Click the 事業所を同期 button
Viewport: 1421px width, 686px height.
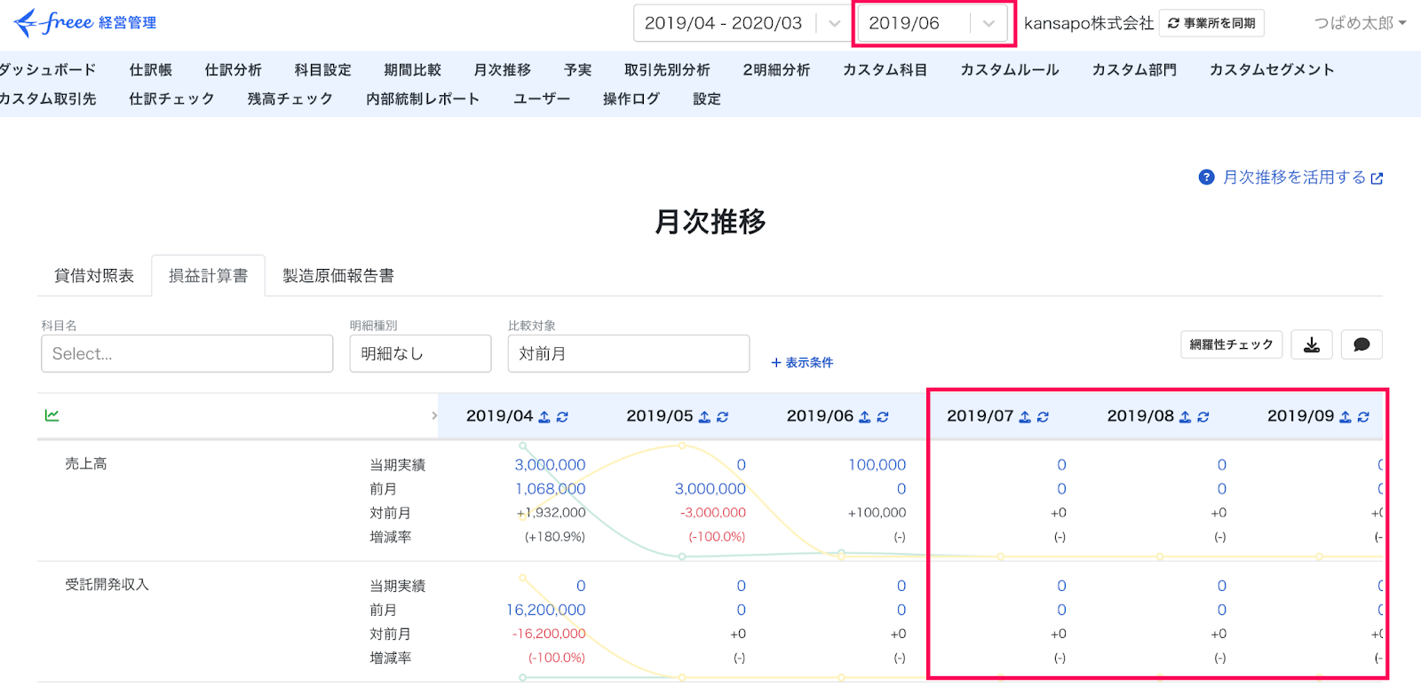tap(1211, 23)
